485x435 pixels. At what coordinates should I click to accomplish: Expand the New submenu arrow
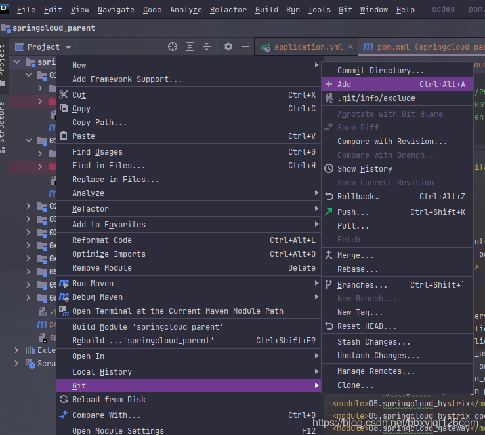[x=316, y=65]
